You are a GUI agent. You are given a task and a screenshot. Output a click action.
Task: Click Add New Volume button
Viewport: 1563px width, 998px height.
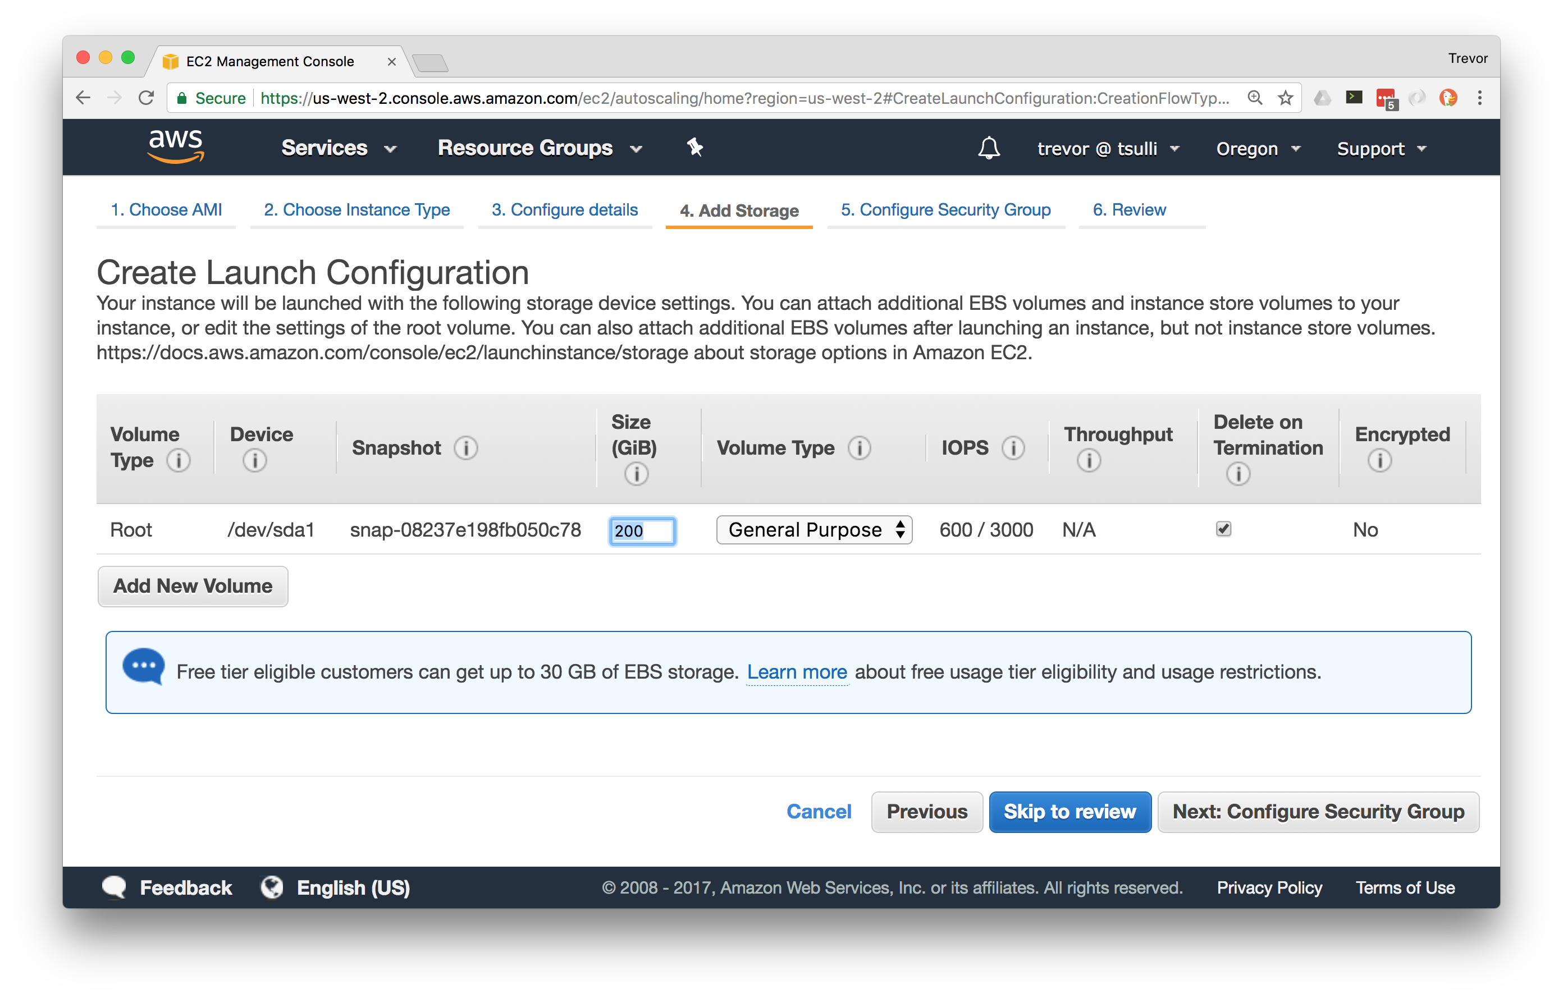pyautogui.click(x=193, y=586)
